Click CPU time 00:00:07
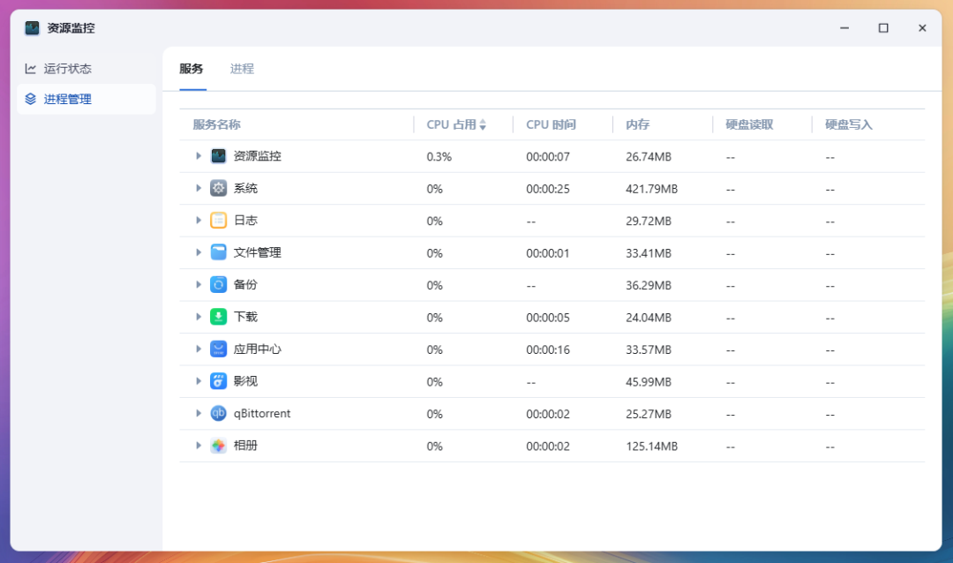Screen dimensions: 953x563 pyautogui.click(x=548, y=157)
